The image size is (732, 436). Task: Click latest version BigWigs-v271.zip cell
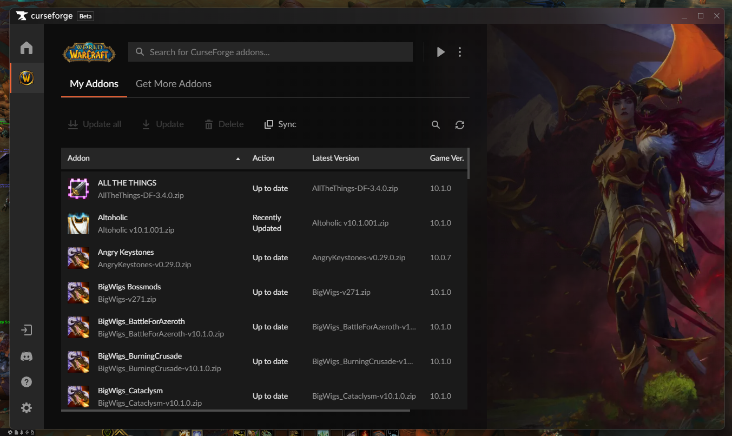point(341,292)
